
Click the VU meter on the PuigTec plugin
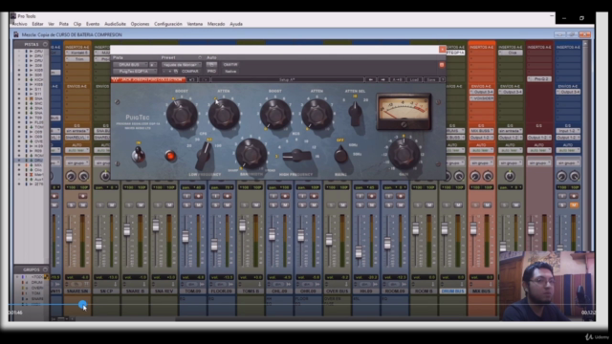point(404,112)
